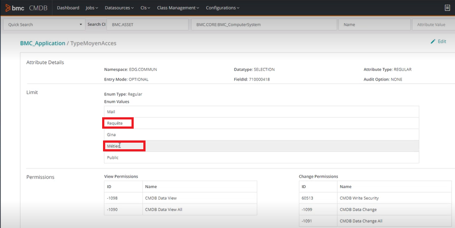
Task: Open the Quick Search dropdown
Action: [44, 25]
